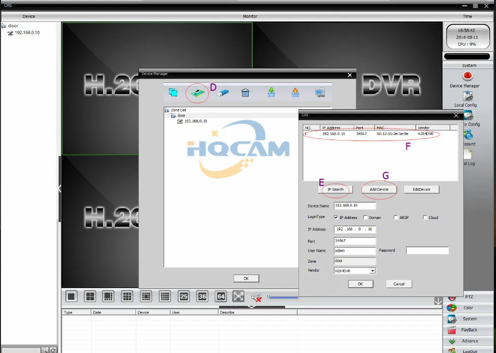Open Device Manager via red button icon
496x353 pixels.
click(x=468, y=76)
